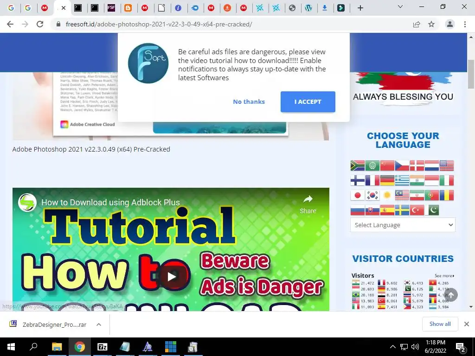Click the page scrollbar up arrow
Screen dimensions: 475x356
tap(471, 37)
